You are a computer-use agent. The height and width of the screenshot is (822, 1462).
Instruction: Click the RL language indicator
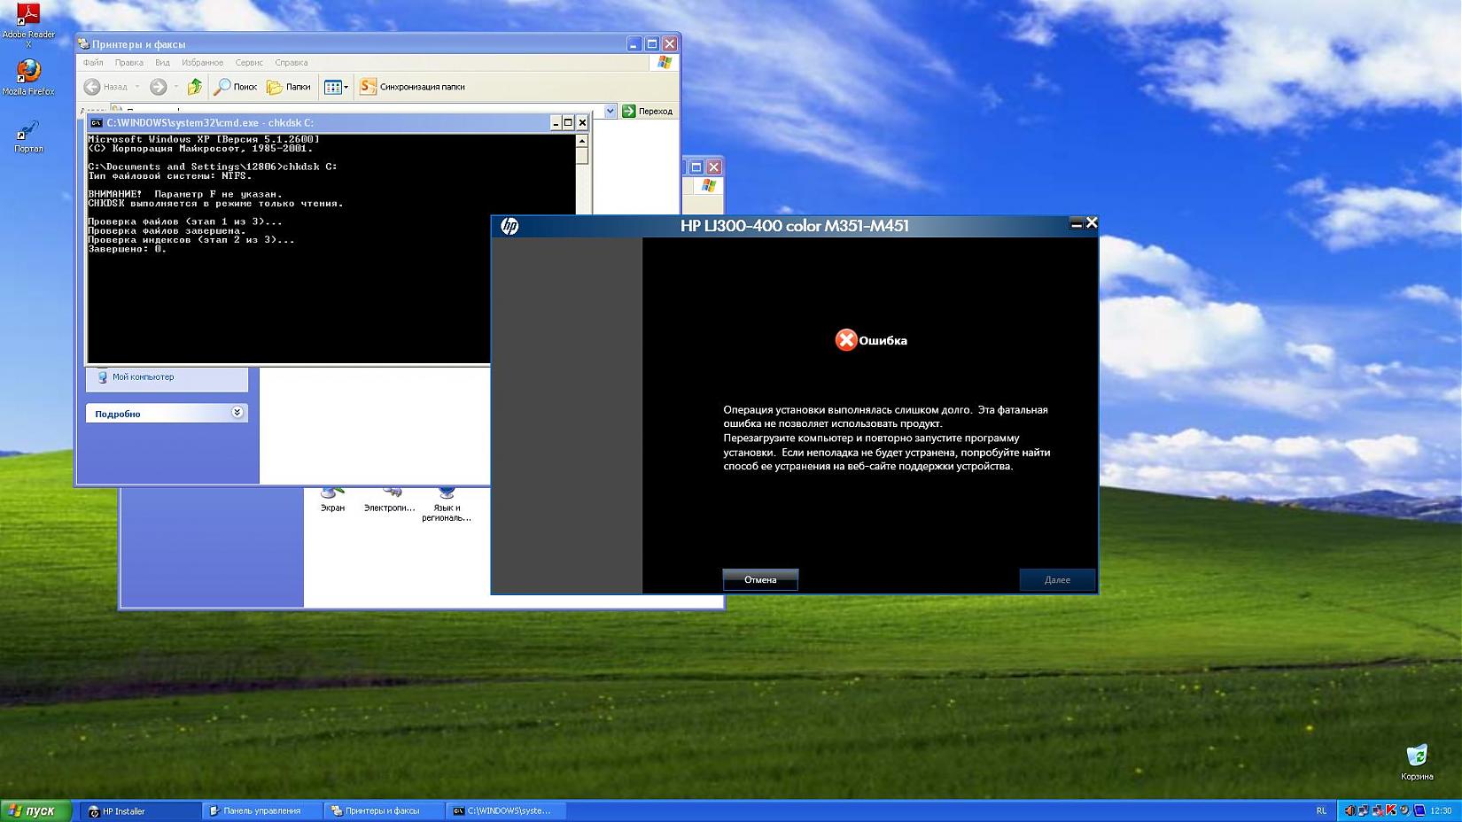coord(1321,810)
